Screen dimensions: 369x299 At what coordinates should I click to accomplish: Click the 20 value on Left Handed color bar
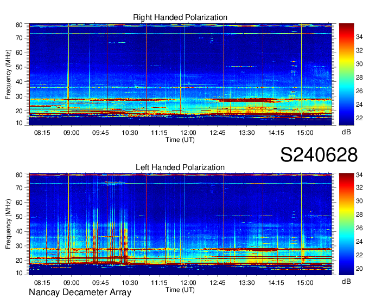click(359, 269)
